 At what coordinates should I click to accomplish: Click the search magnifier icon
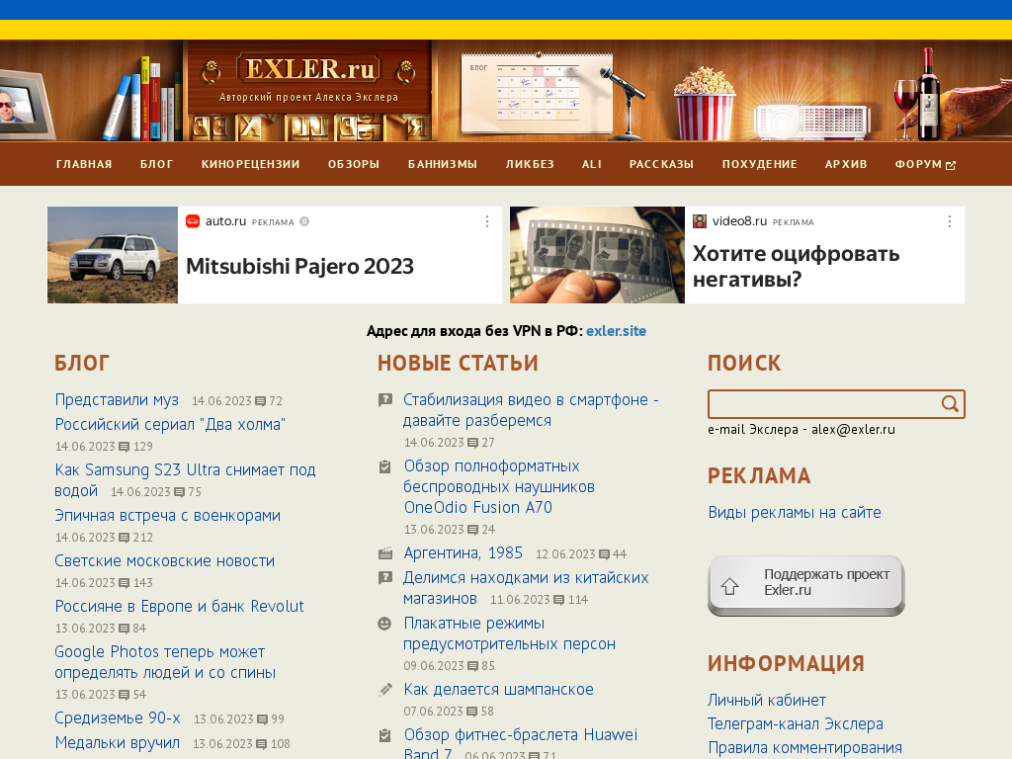950,404
